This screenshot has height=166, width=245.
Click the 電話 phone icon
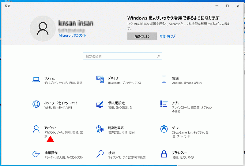[164, 79]
